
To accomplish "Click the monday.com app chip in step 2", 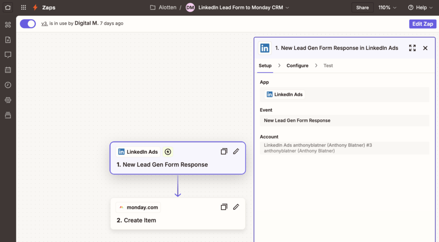I will pyautogui.click(x=138, y=207).
